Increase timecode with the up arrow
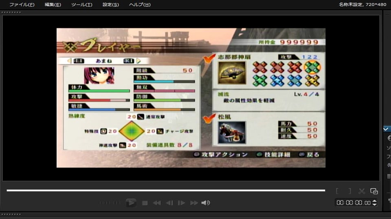The width and height of the screenshot is (391, 219). click(x=374, y=201)
